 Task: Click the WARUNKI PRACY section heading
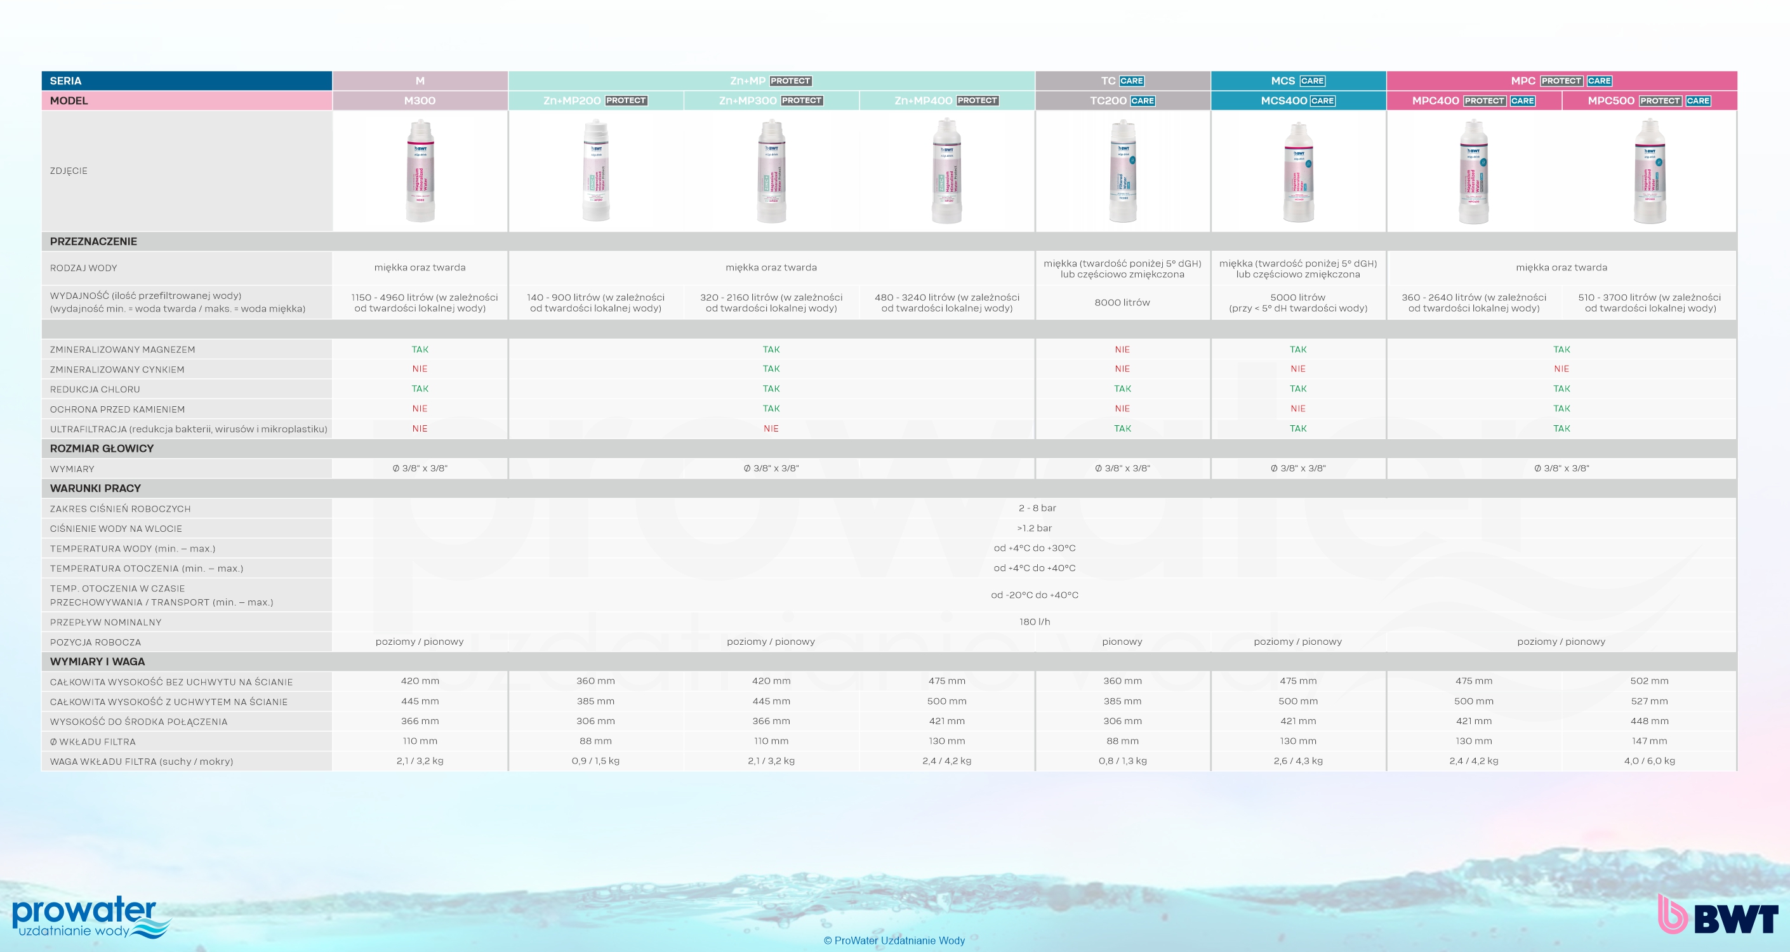[x=95, y=488]
